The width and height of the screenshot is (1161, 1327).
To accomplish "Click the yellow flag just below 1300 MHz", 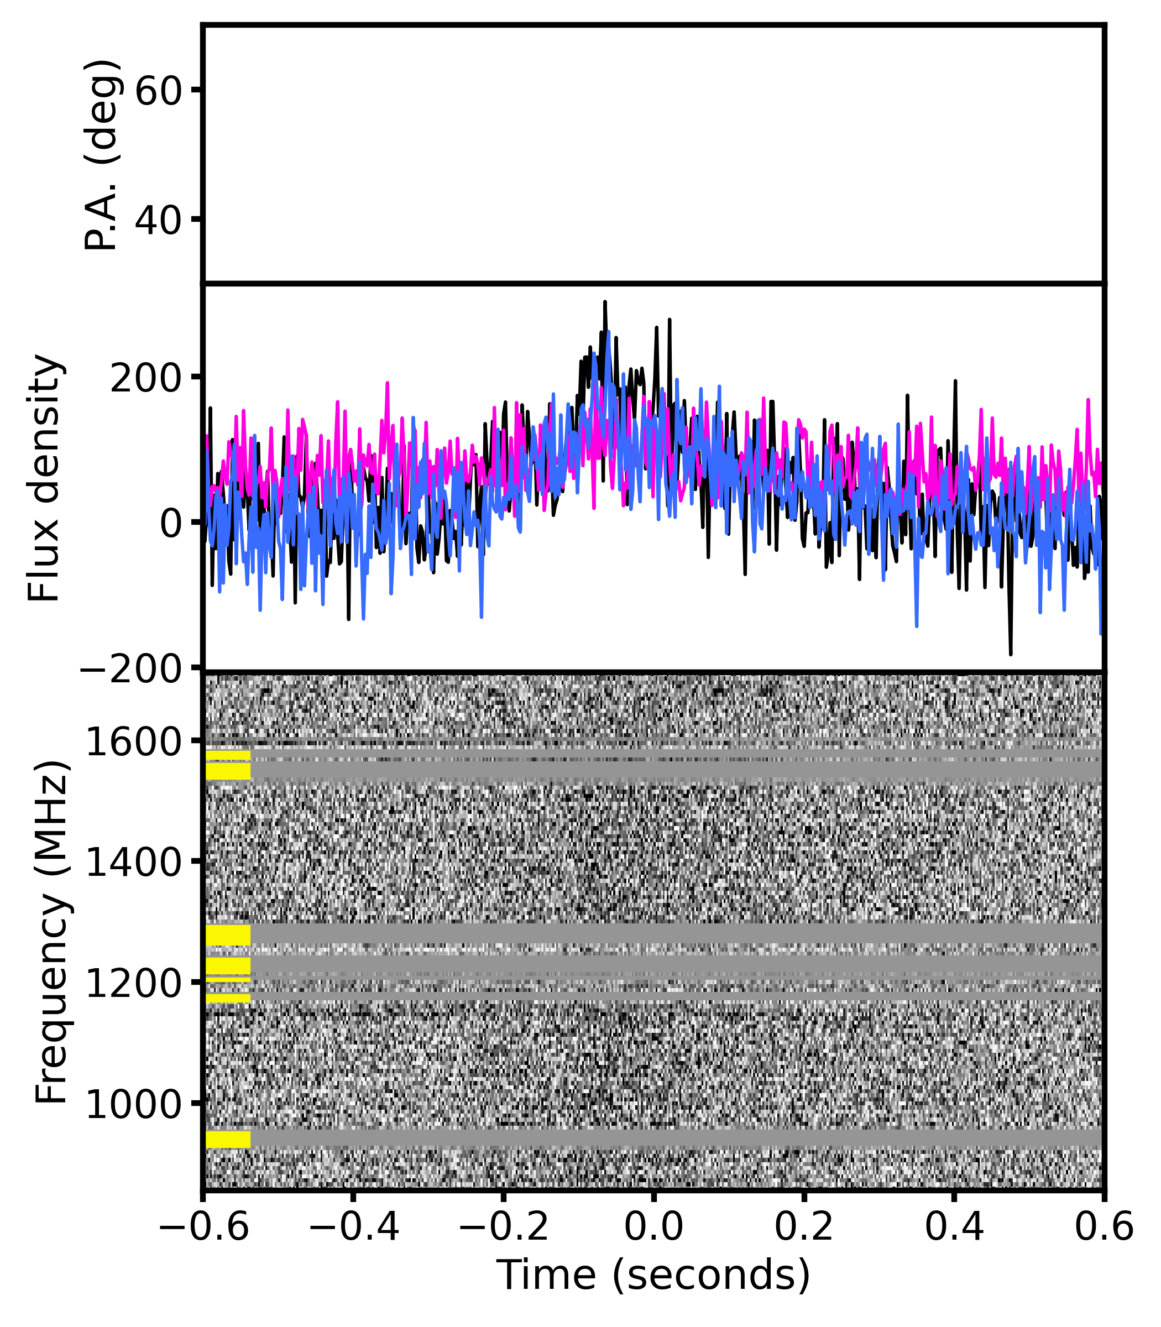I will coord(228,935).
